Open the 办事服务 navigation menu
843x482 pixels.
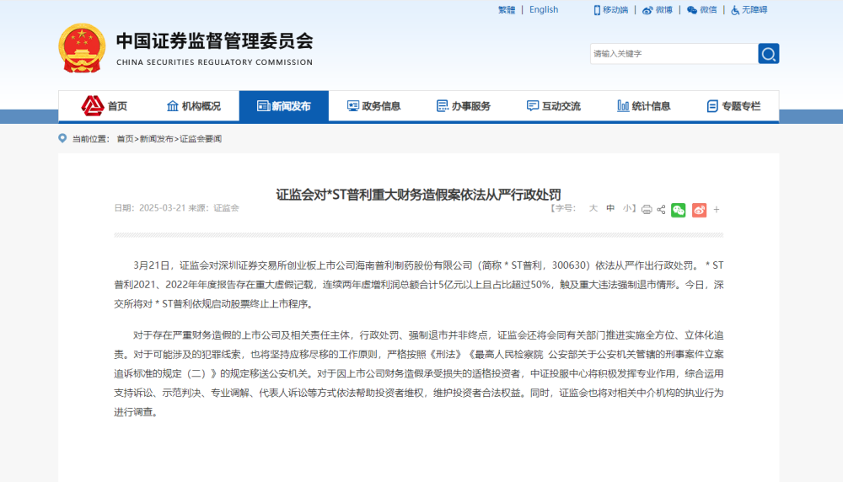point(463,106)
